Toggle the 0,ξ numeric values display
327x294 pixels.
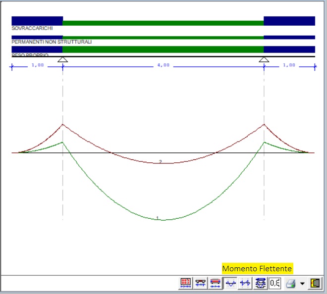click(x=275, y=283)
